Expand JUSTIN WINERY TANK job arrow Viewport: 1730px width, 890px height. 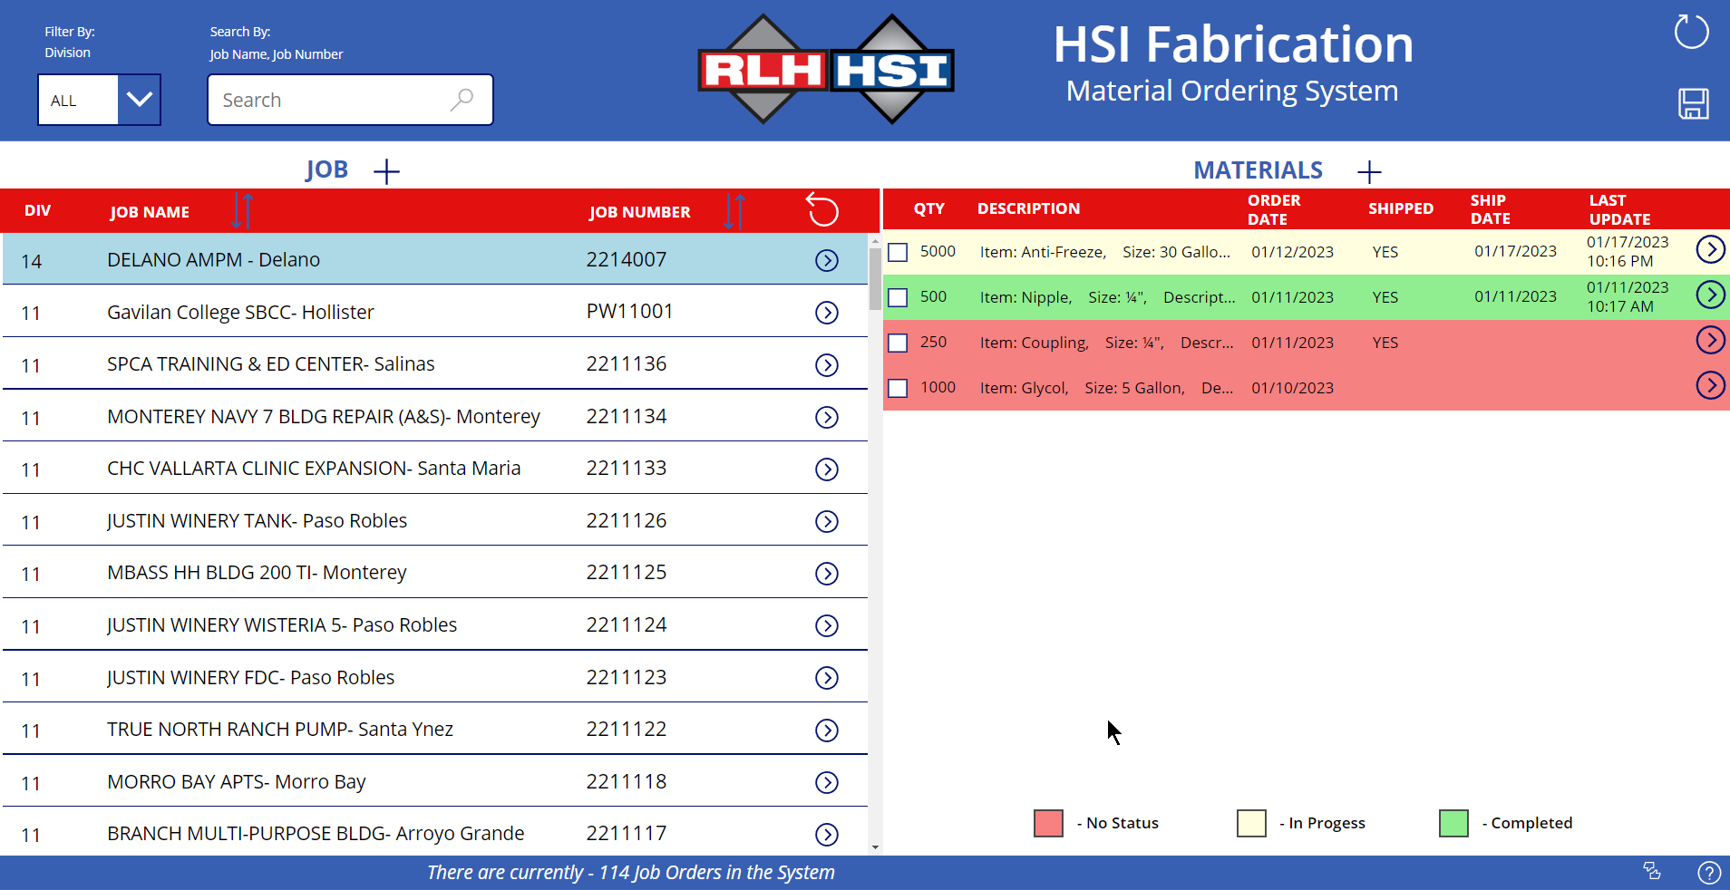(x=826, y=521)
